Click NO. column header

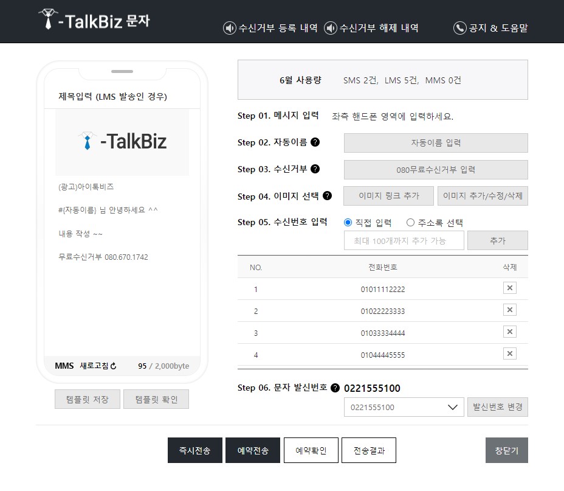256,268
